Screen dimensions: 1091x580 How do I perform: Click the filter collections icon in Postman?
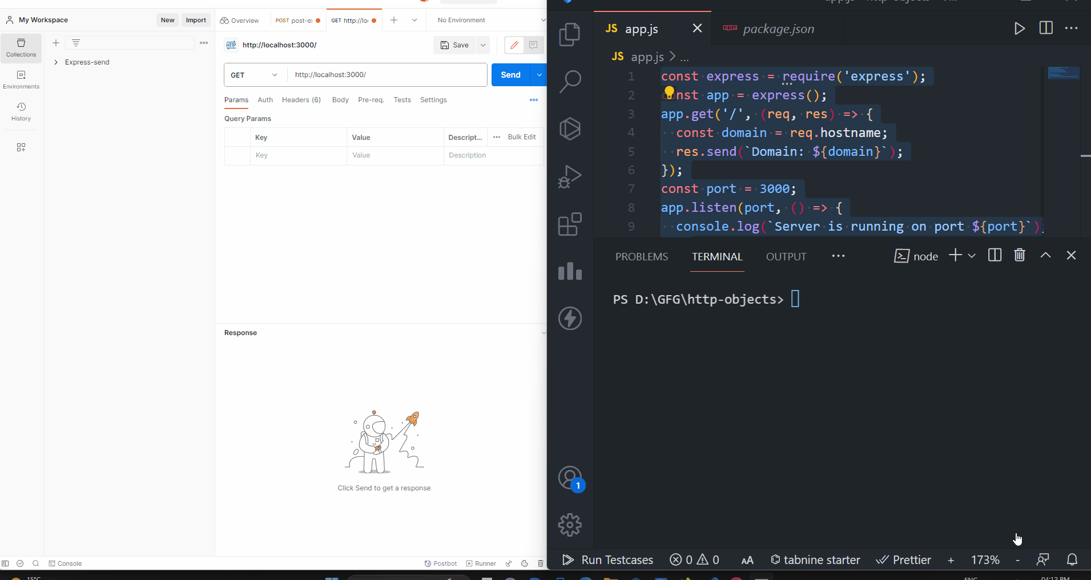click(76, 43)
